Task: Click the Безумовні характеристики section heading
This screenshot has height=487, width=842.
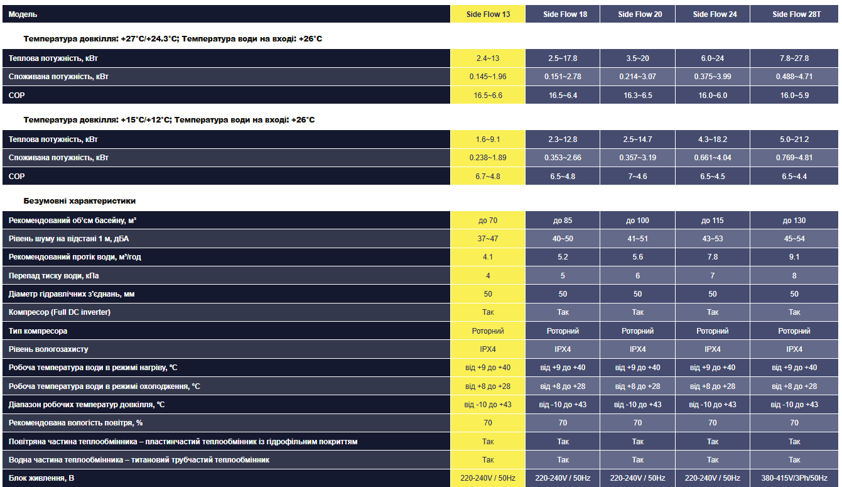Action: click(x=80, y=201)
